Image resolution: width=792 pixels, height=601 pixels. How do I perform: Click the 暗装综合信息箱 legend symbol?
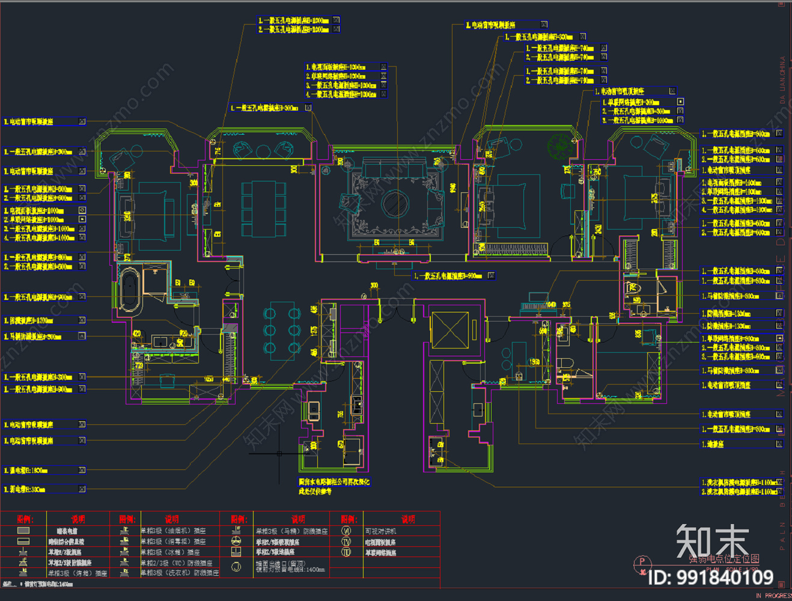(23, 541)
